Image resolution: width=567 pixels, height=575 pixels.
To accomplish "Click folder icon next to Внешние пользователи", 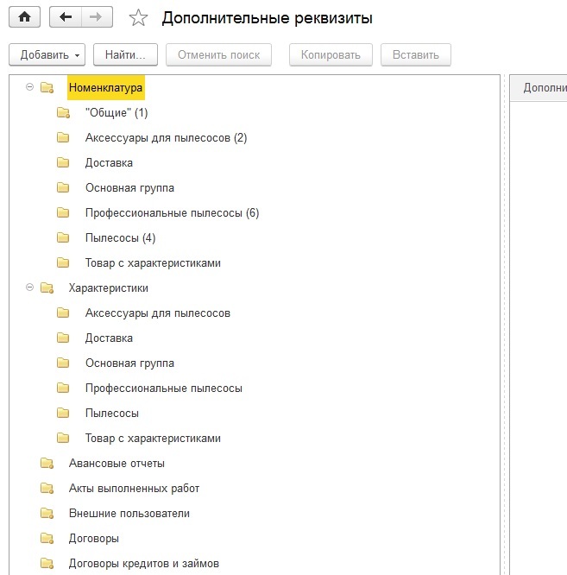I will [x=47, y=514].
